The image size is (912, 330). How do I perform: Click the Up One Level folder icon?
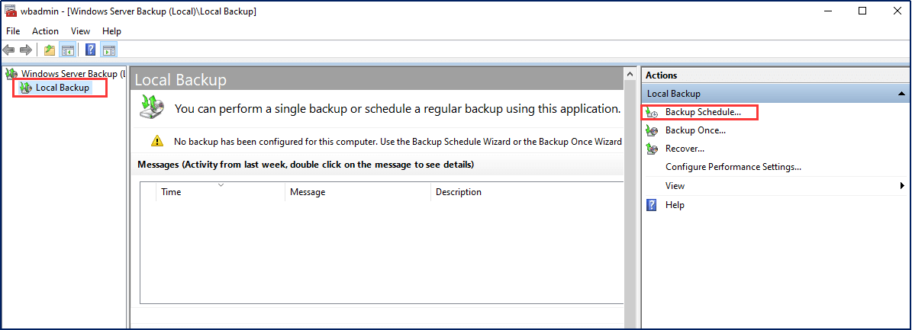coord(49,50)
